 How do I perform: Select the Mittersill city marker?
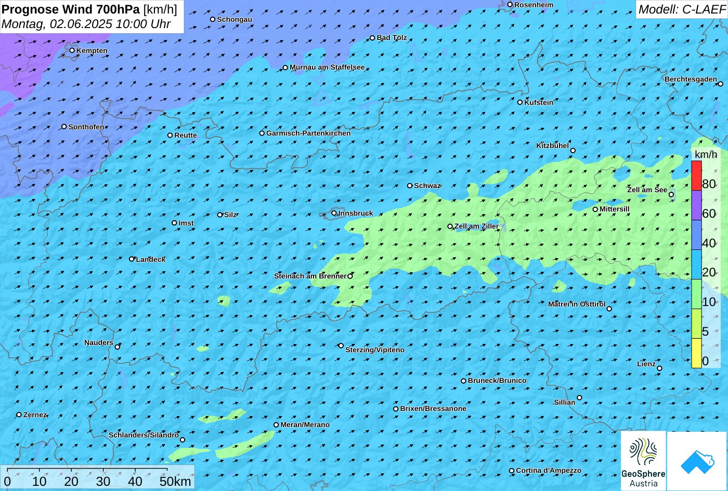[x=595, y=209]
